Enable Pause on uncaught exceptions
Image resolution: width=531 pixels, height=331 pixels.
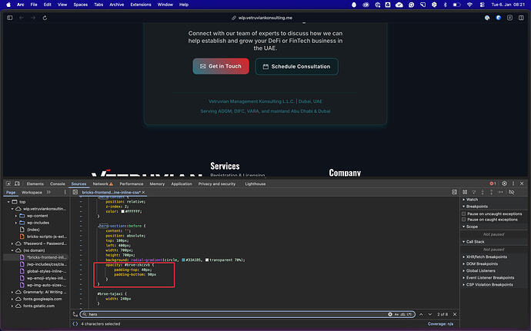[464, 213]
